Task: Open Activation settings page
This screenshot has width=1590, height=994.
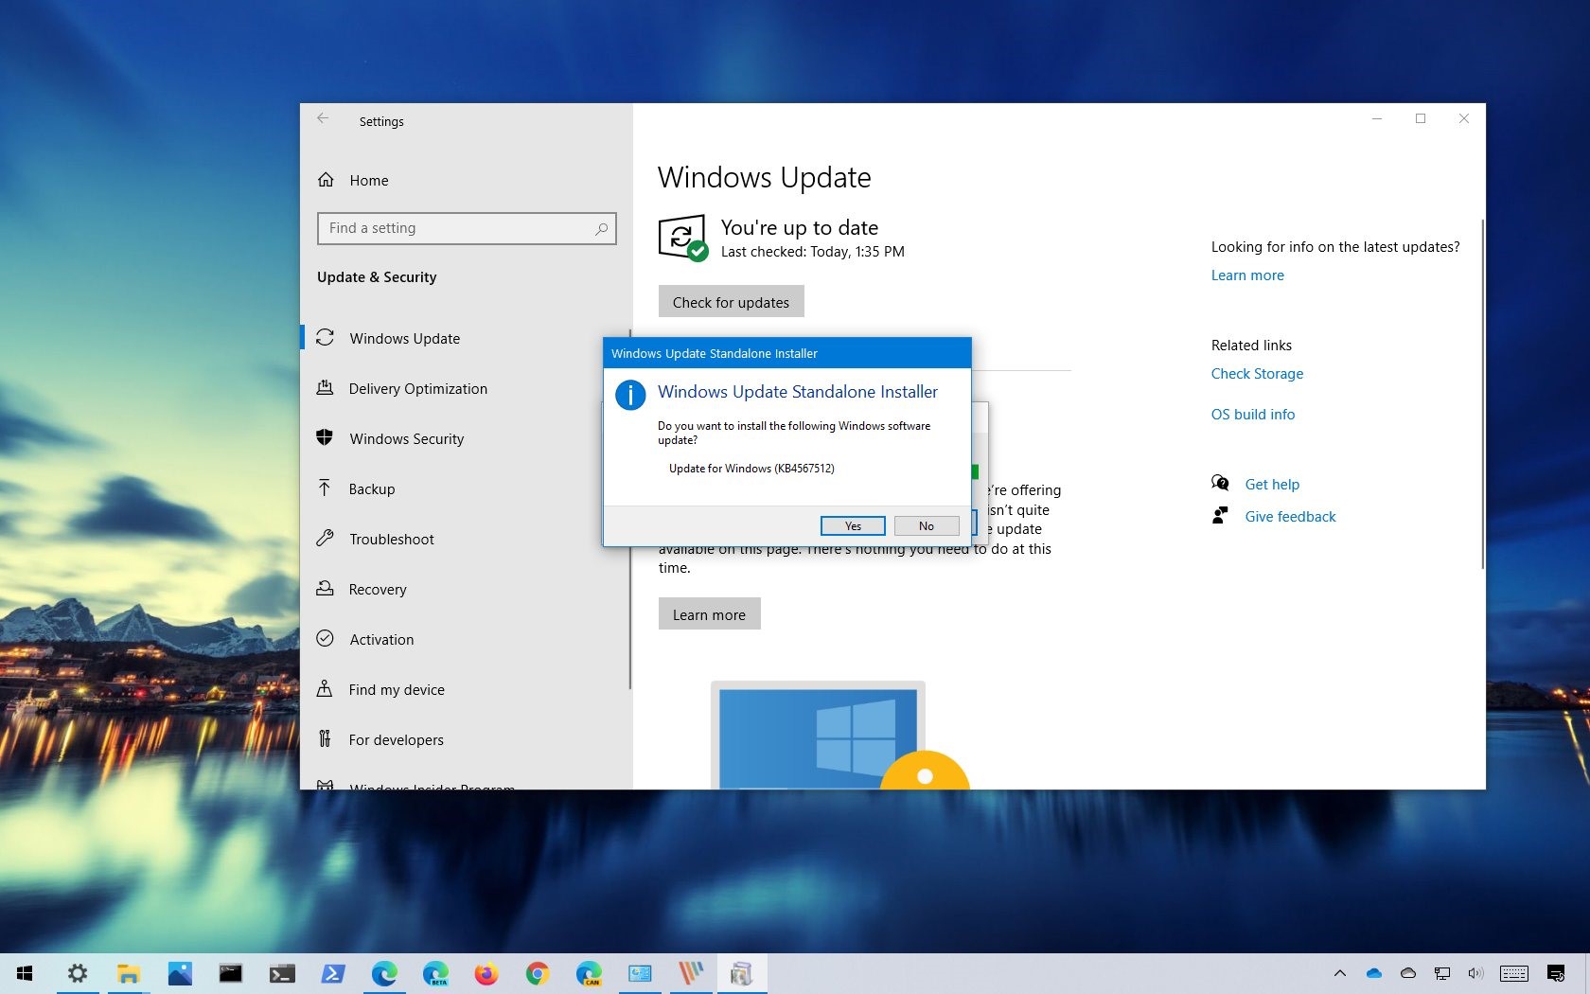Action: tap(381, 640)
